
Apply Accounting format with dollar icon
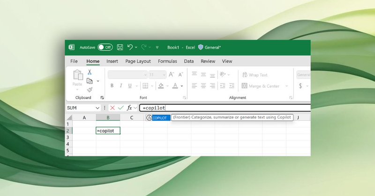300,86
